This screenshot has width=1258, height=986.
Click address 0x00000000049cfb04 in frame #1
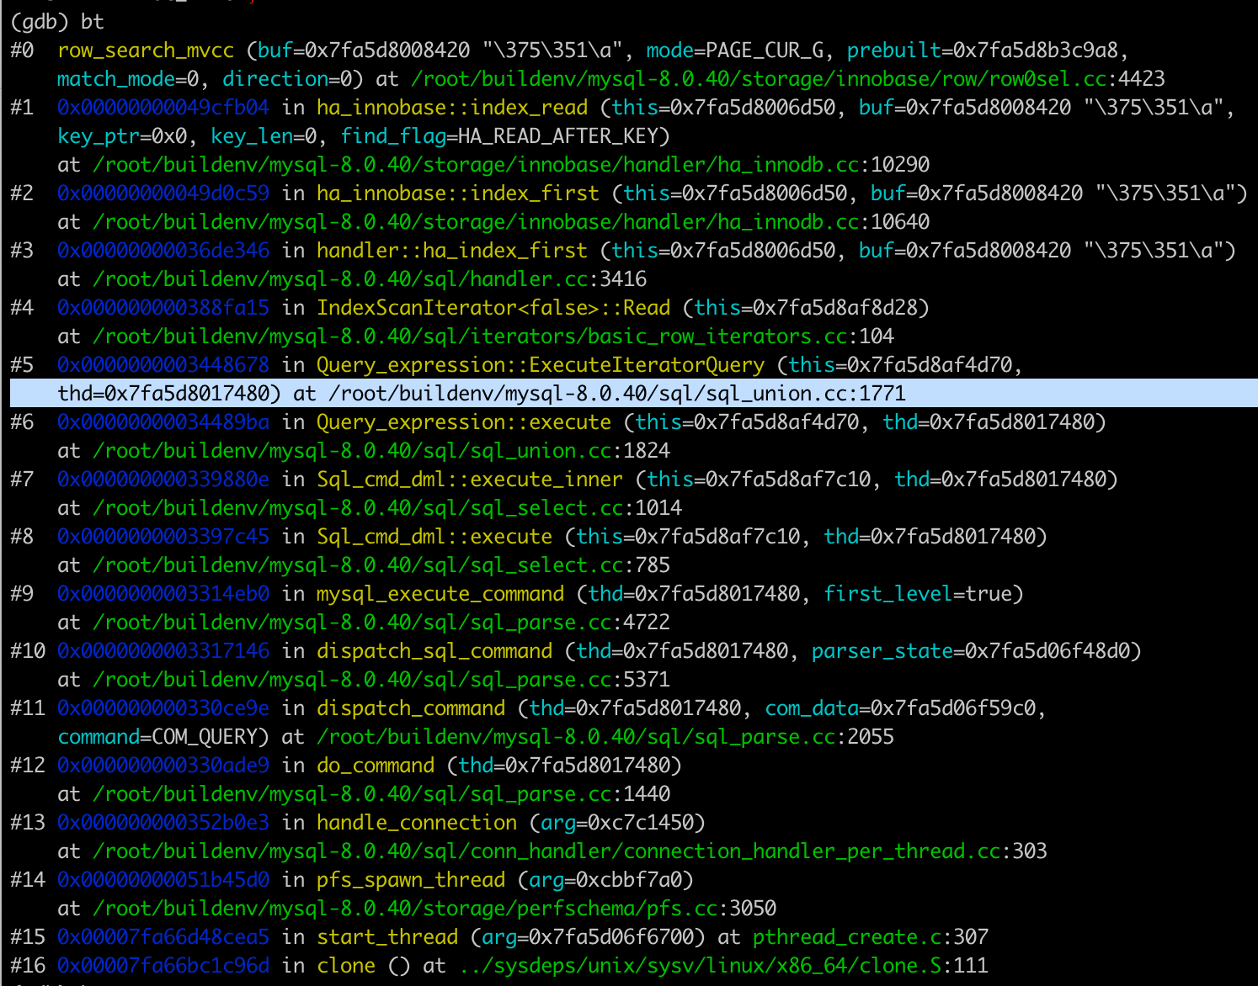[163, 108]
